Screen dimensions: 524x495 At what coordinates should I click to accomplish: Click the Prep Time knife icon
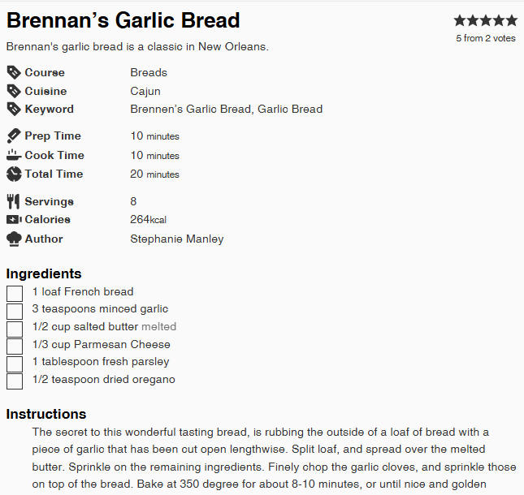pyautogui.click(x=14, y=136)
